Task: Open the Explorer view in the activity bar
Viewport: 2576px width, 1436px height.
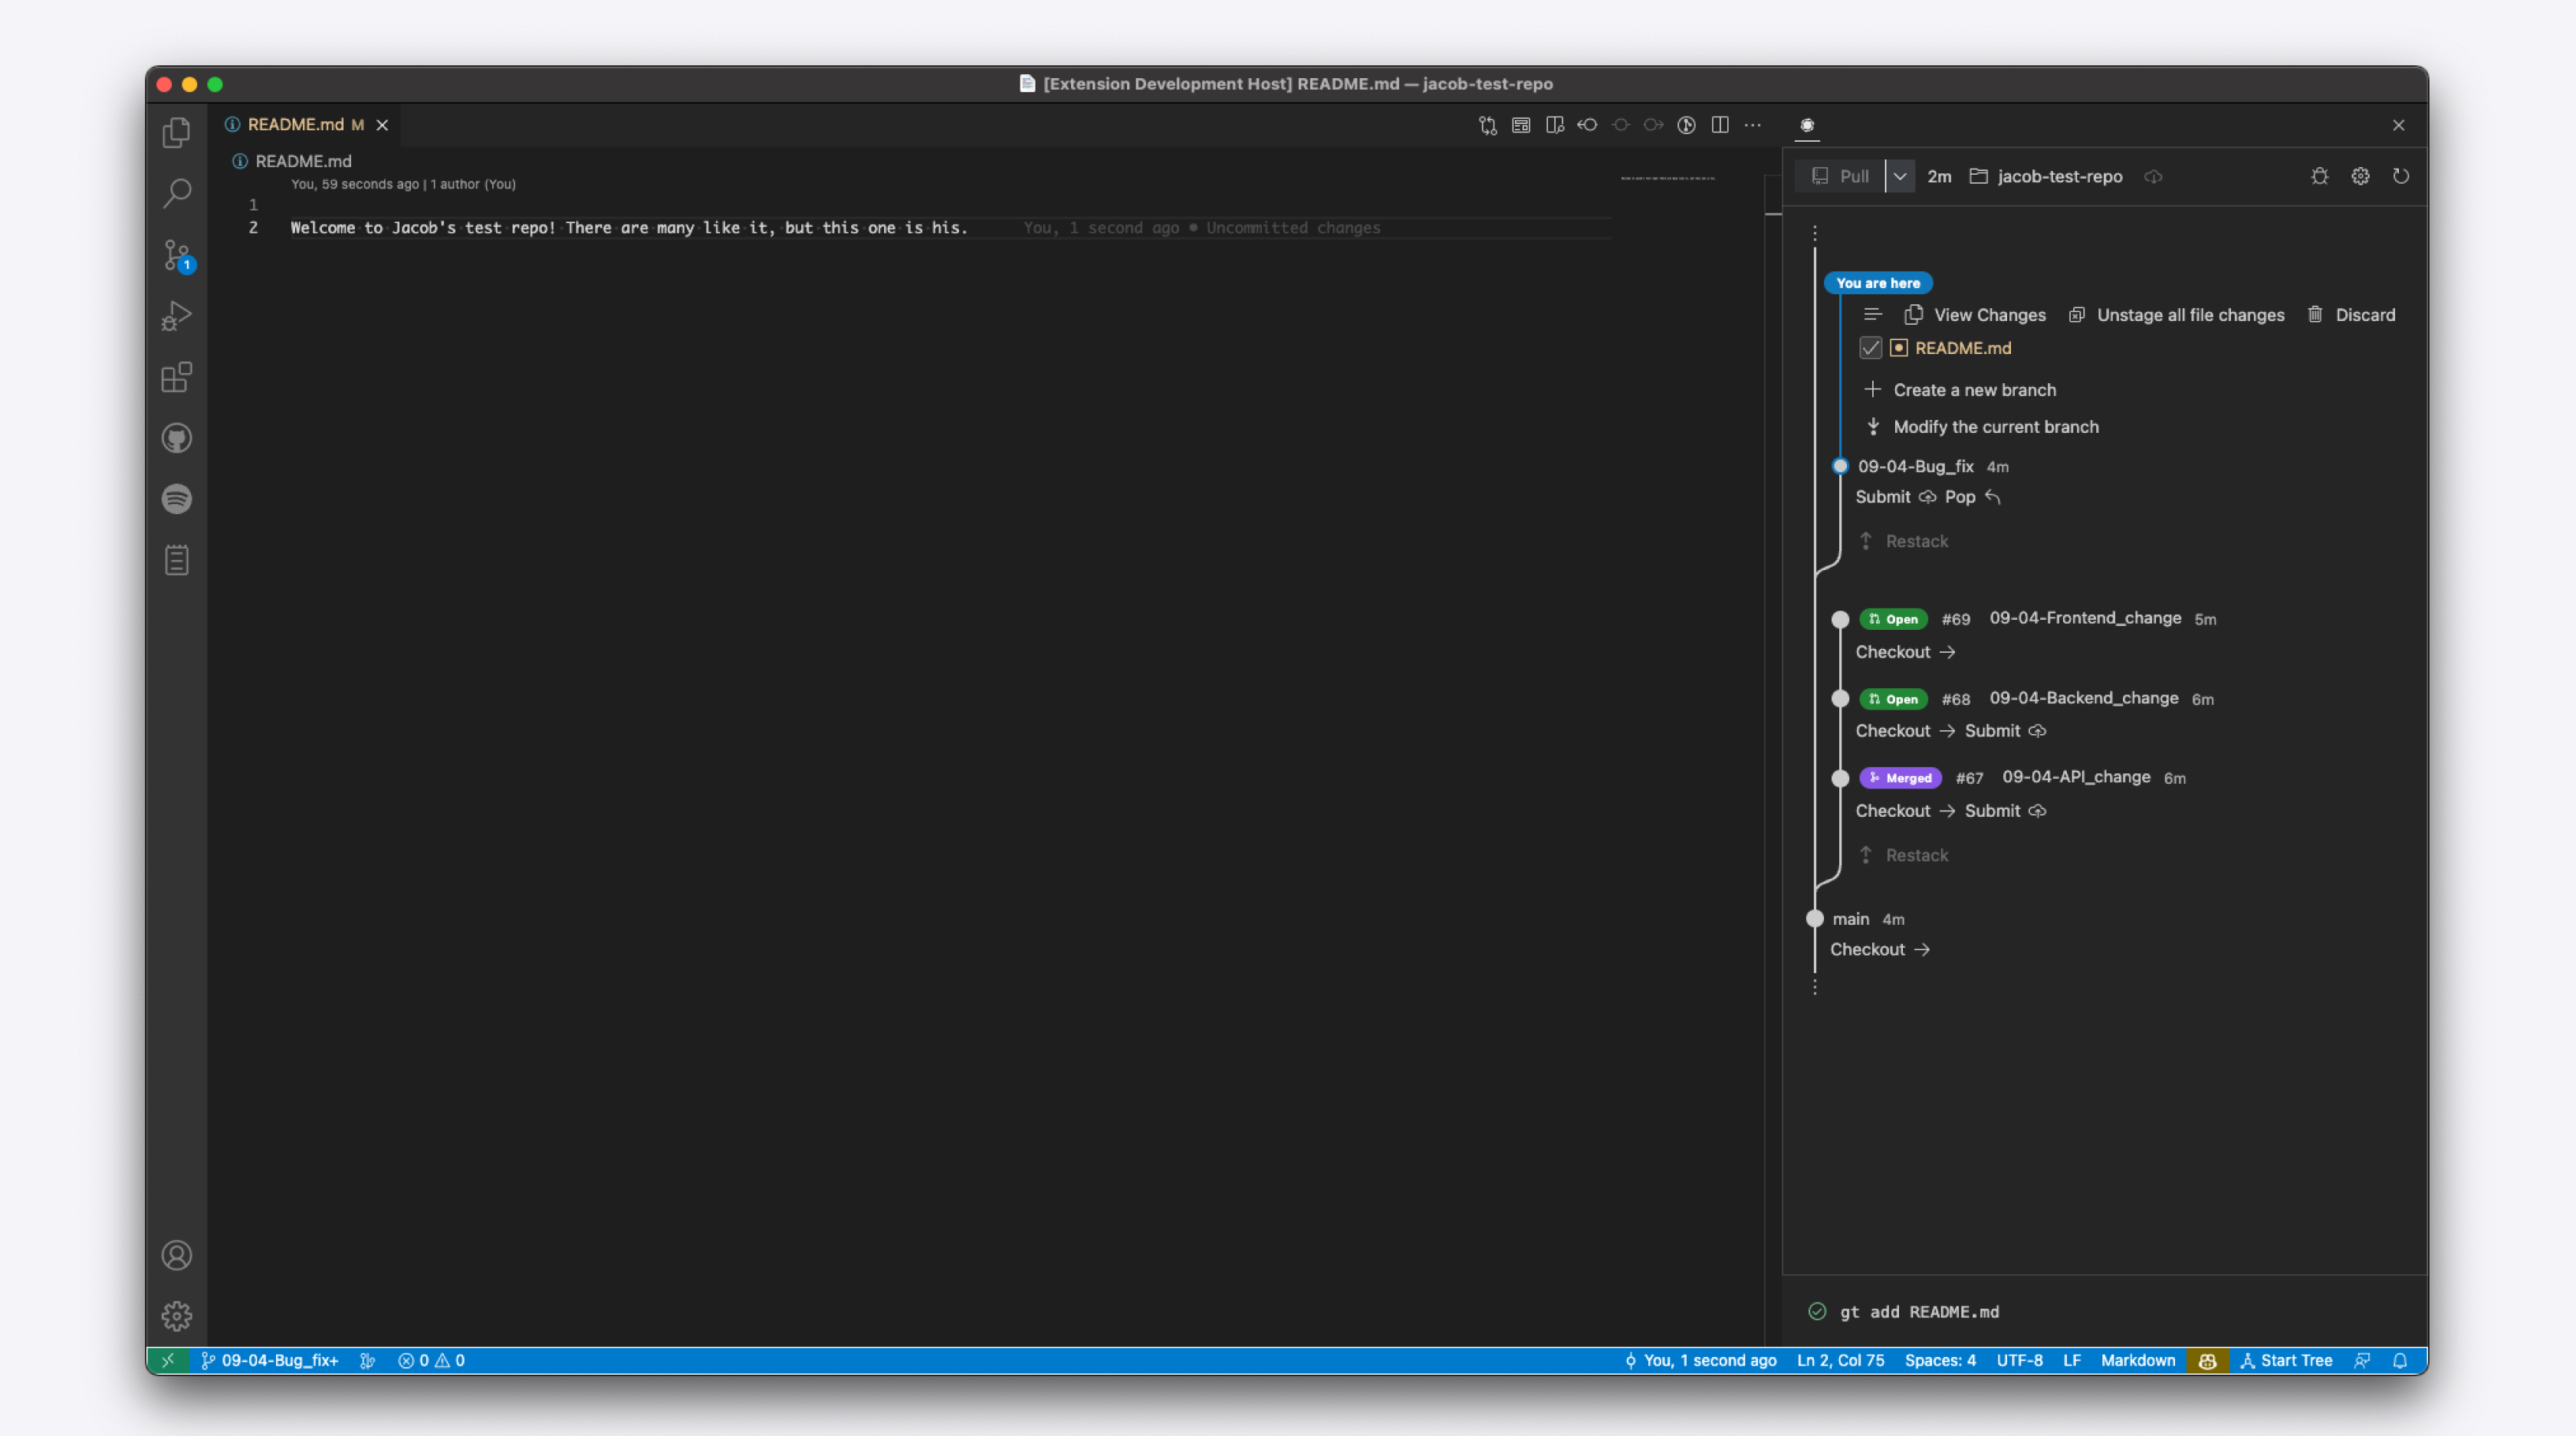Action: [177, 132]
